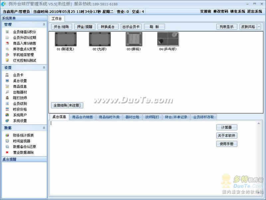Click the 开台/结账 button

pyautogui.click(x=62, y=27)
